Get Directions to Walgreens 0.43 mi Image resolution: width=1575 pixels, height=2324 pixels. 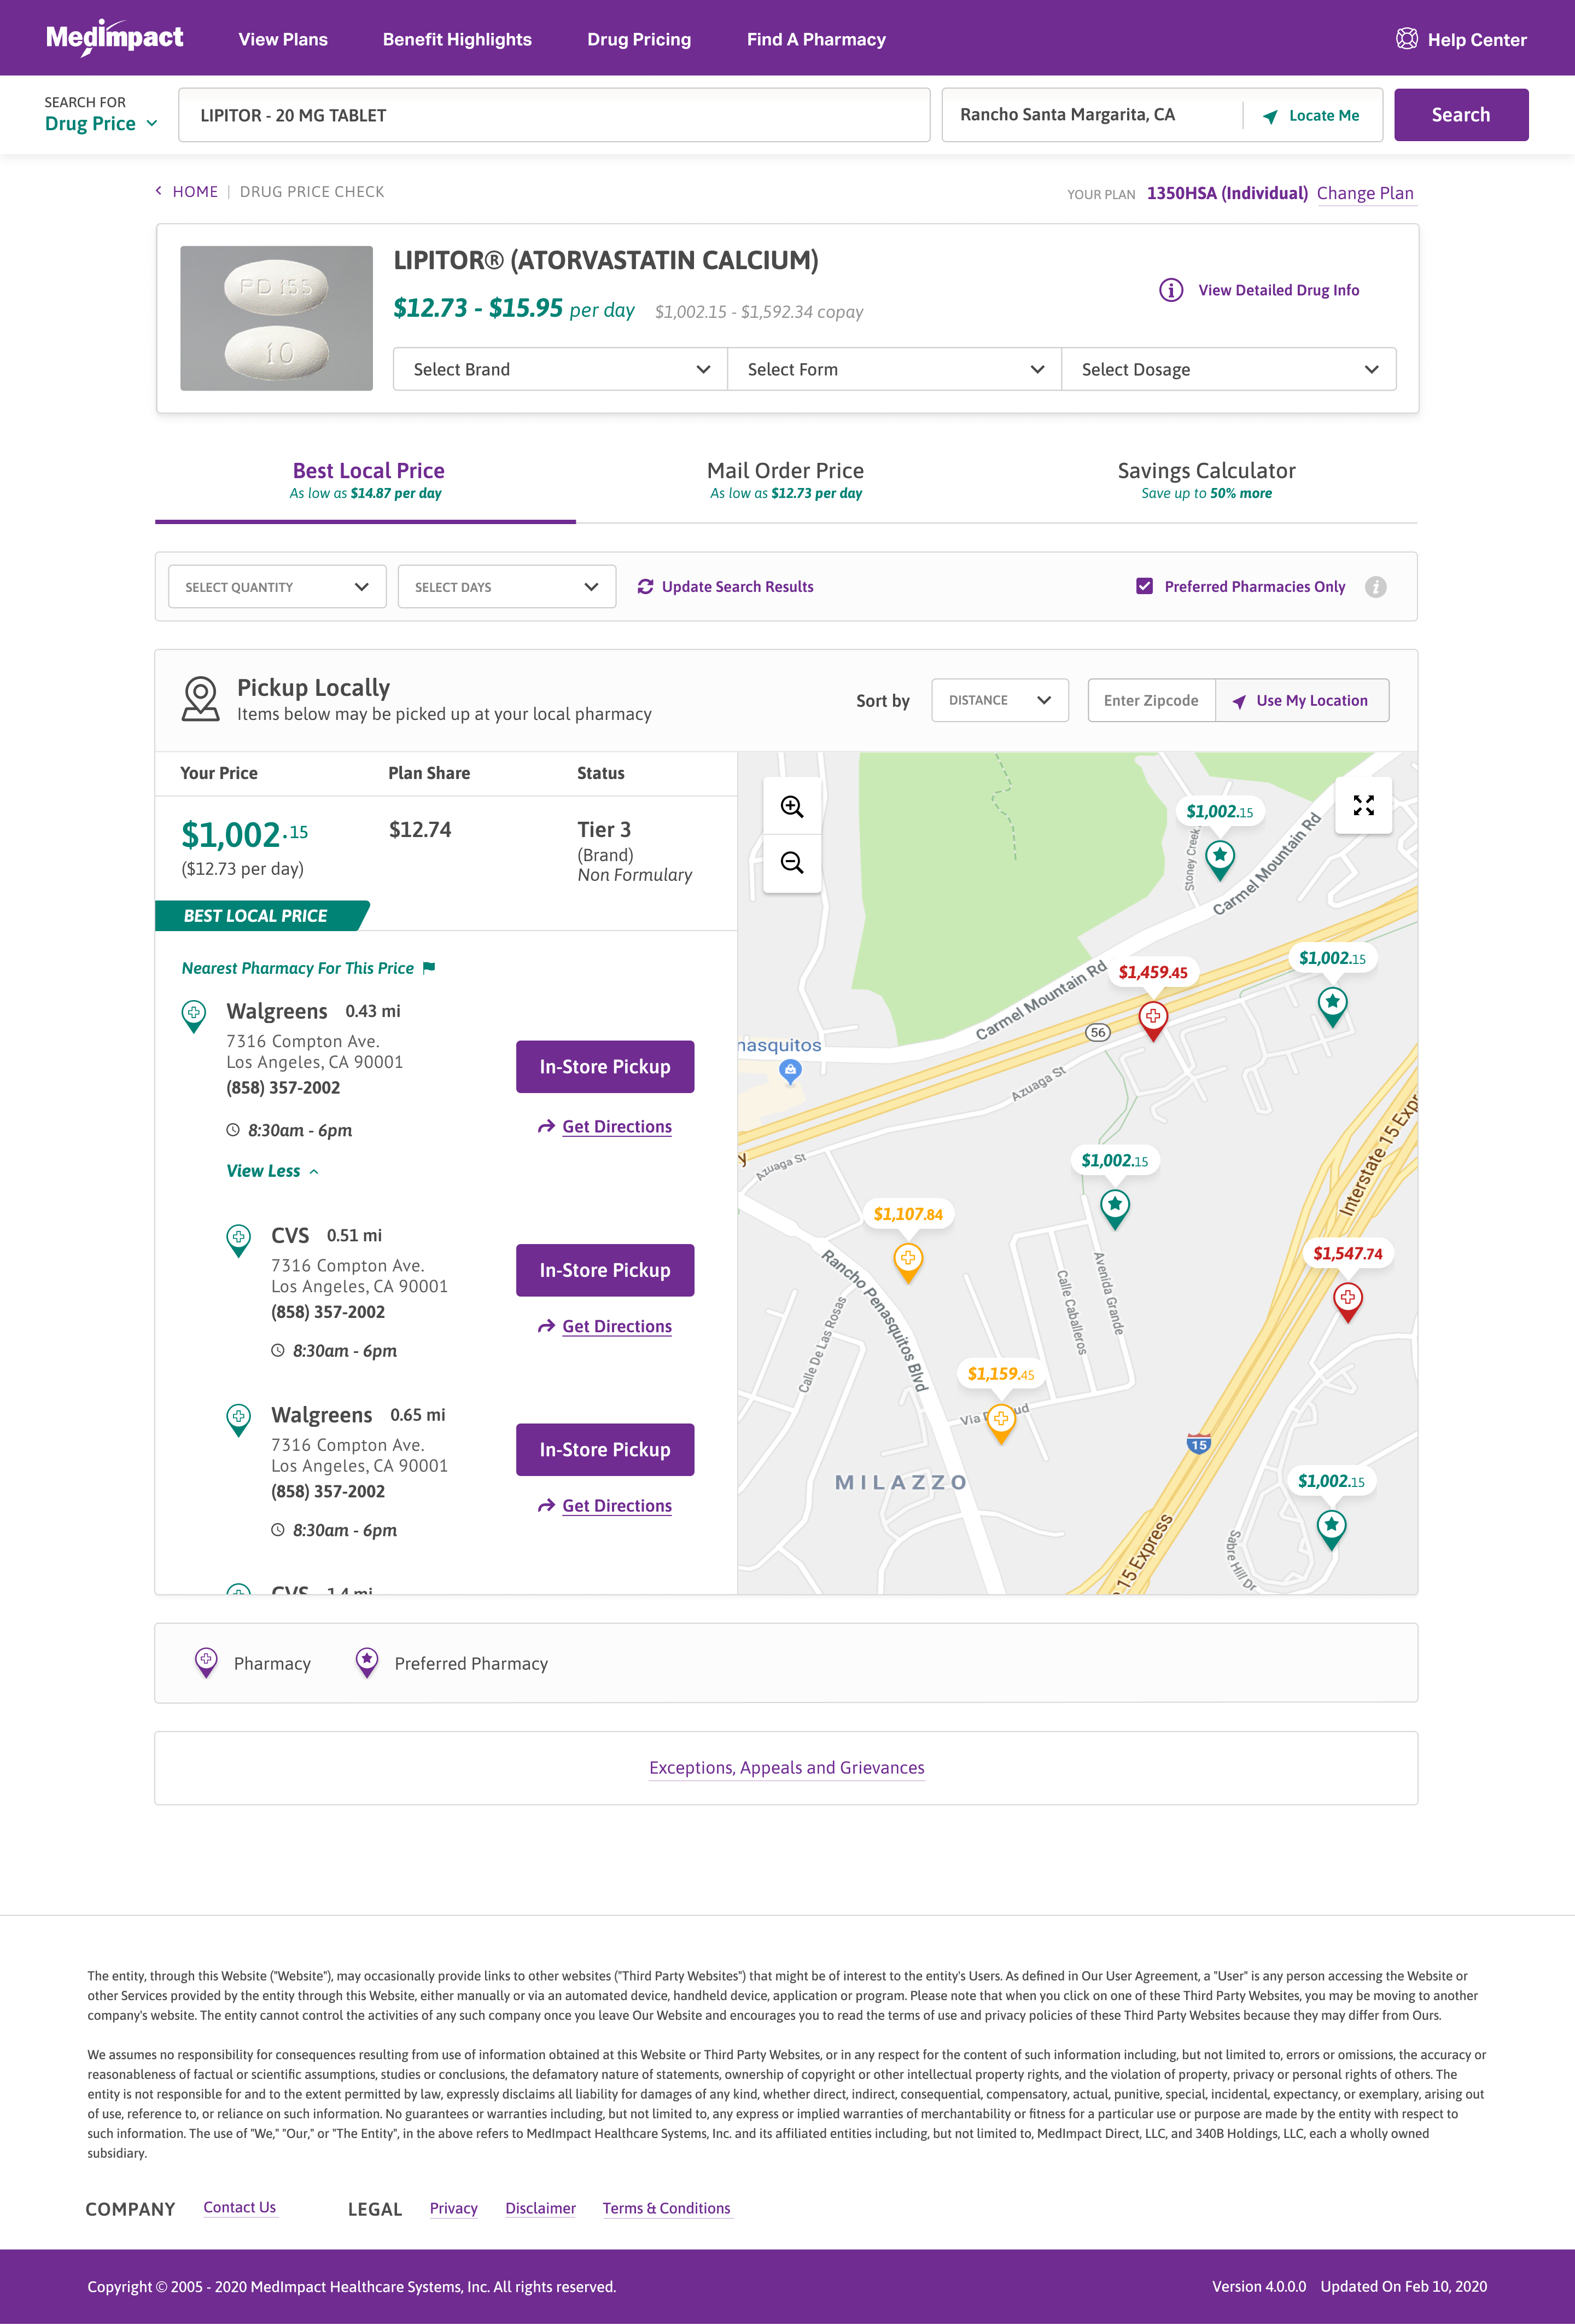[x=605, y=1127]
